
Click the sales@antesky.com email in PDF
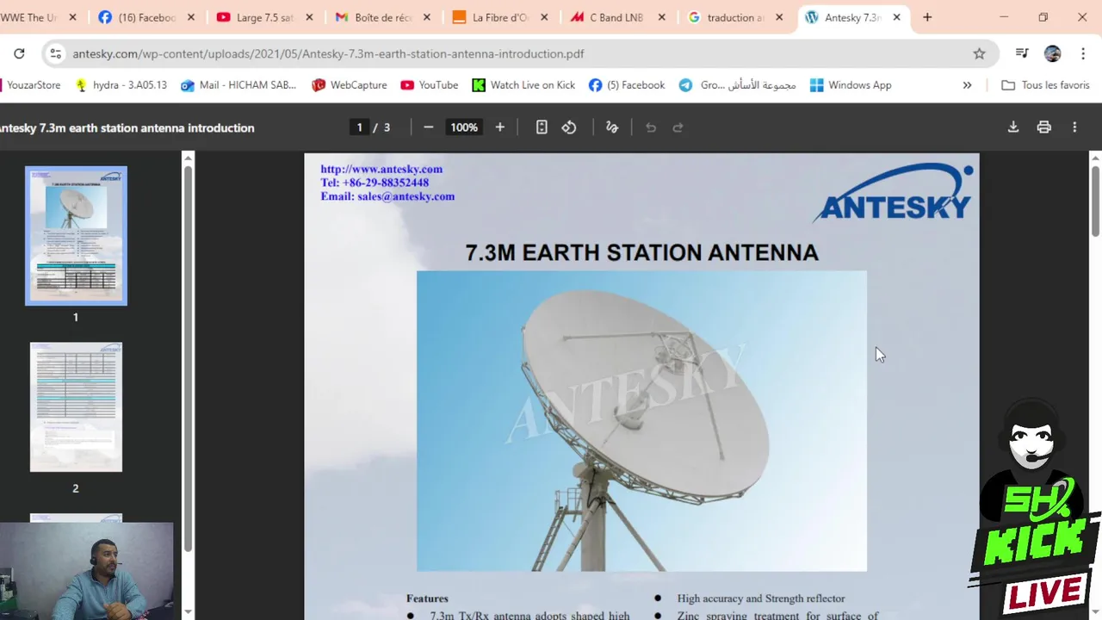(x=406, y=196)
